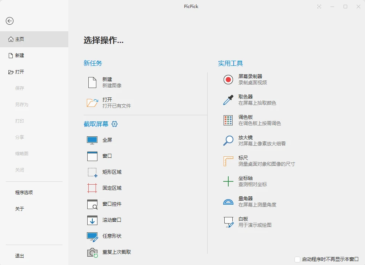Click the 重复上次截取 camera icon
365x265 pixels.
[92, 252]
